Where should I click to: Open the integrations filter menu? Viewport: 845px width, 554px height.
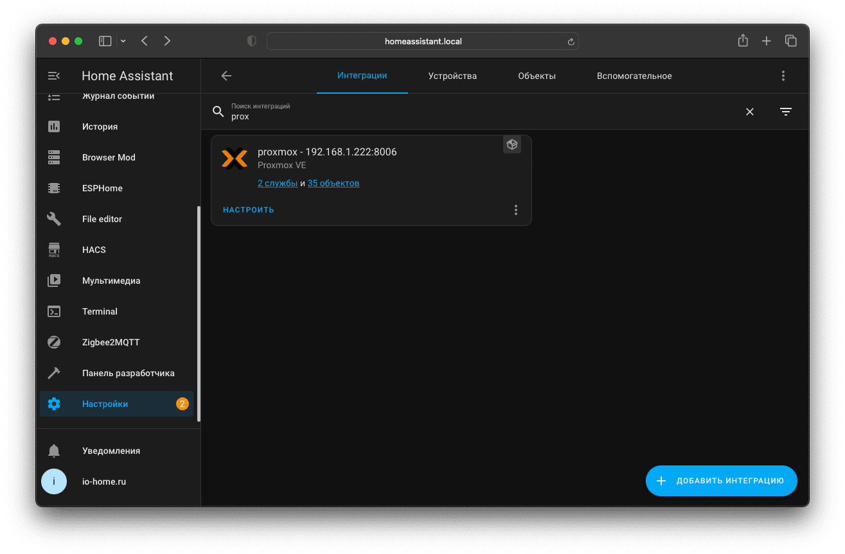click(x=785, y=112)
